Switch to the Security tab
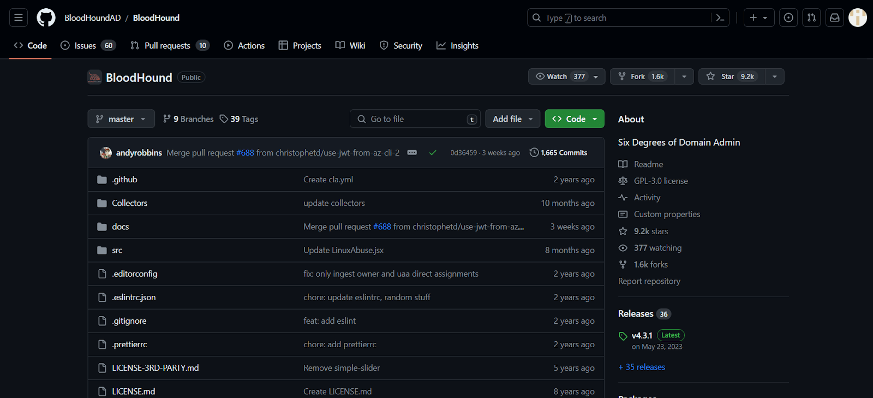873x398 pixels. point(401,45)
